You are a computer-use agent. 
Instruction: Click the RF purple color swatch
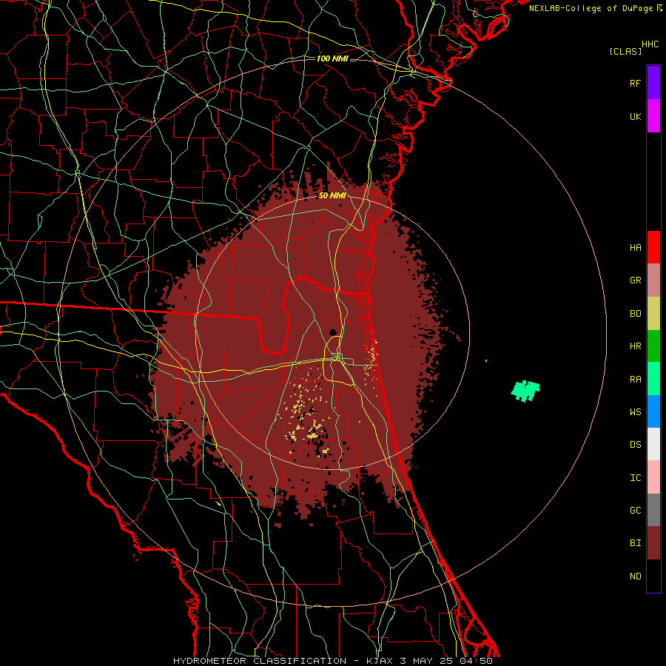coord(653,83)
